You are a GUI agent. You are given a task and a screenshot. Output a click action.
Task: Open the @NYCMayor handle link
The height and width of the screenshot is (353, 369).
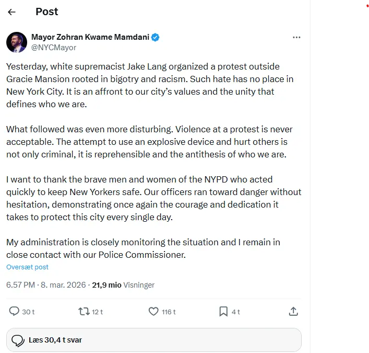click(54, 48)
